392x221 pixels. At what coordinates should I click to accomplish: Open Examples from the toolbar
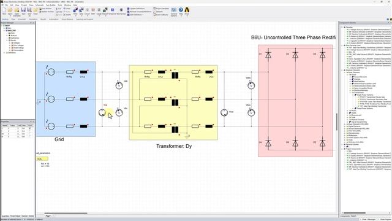click(17, 12)
